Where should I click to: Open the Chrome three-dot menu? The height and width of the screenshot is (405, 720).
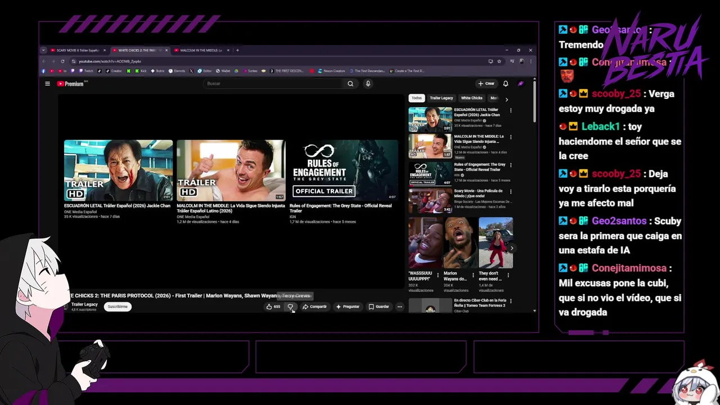[530, 61]
